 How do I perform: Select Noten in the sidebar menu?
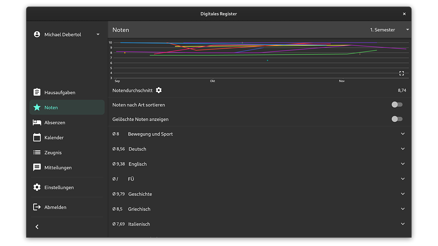coord(51,107)
